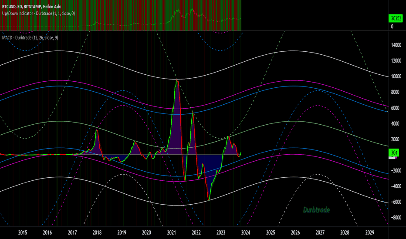Click the 2018 time axis label
The image size is (406, 239).
97,232
